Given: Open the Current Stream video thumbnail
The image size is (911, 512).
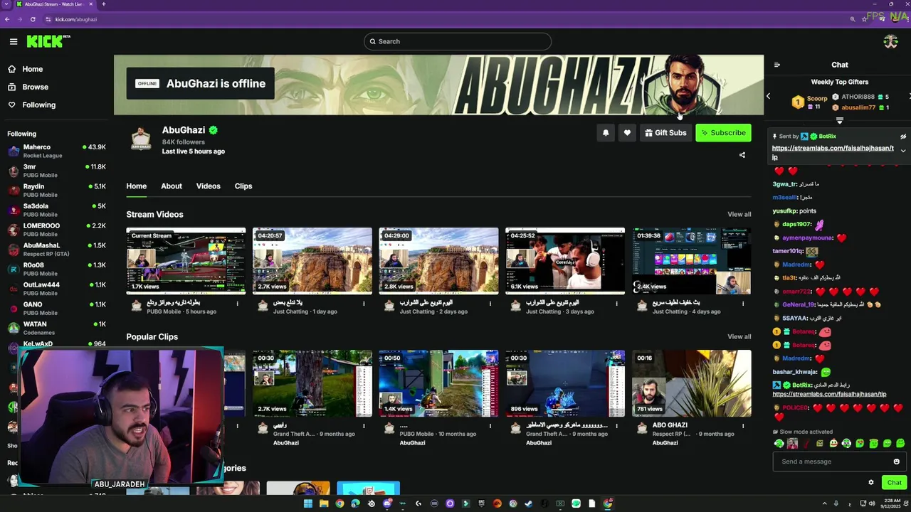Looking at the screenshot, I should (x=186, y=261).
